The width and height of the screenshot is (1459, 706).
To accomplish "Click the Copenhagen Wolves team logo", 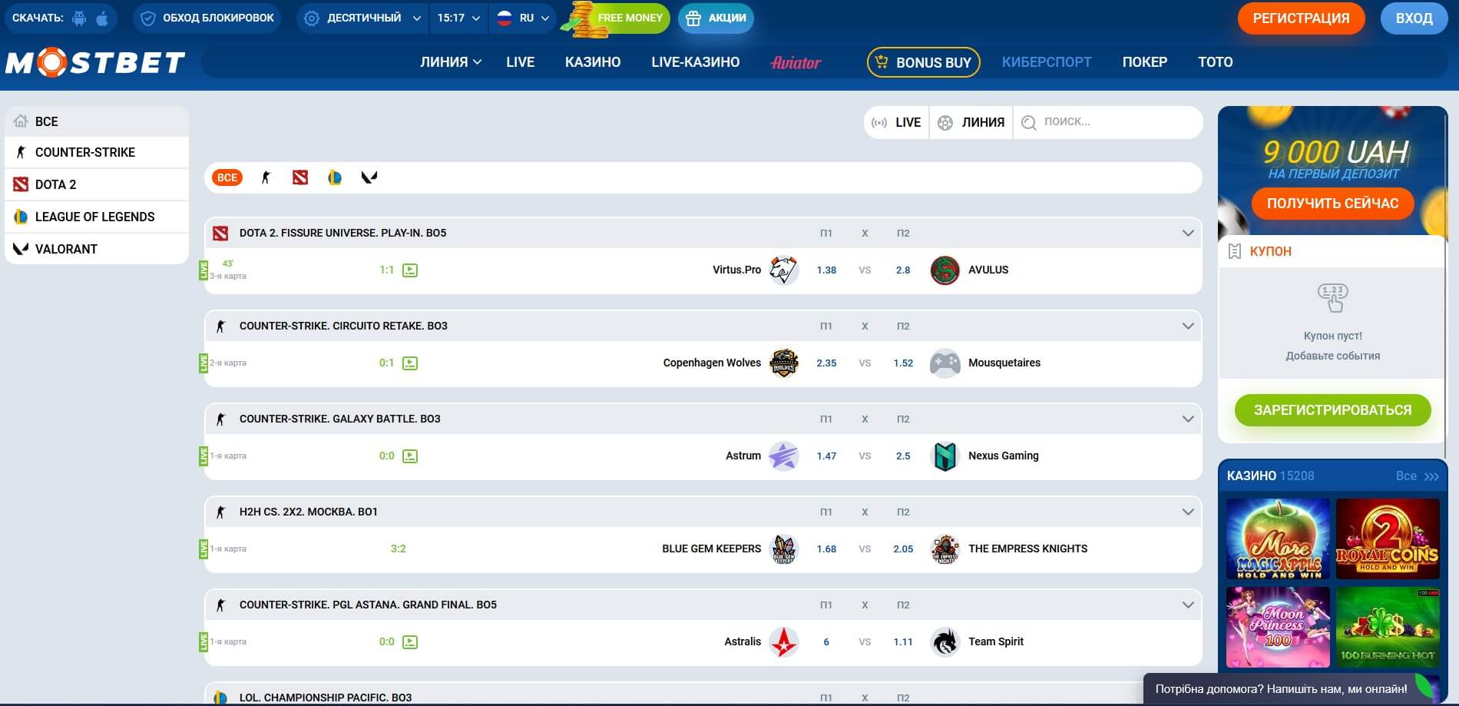I will (784, 363).
